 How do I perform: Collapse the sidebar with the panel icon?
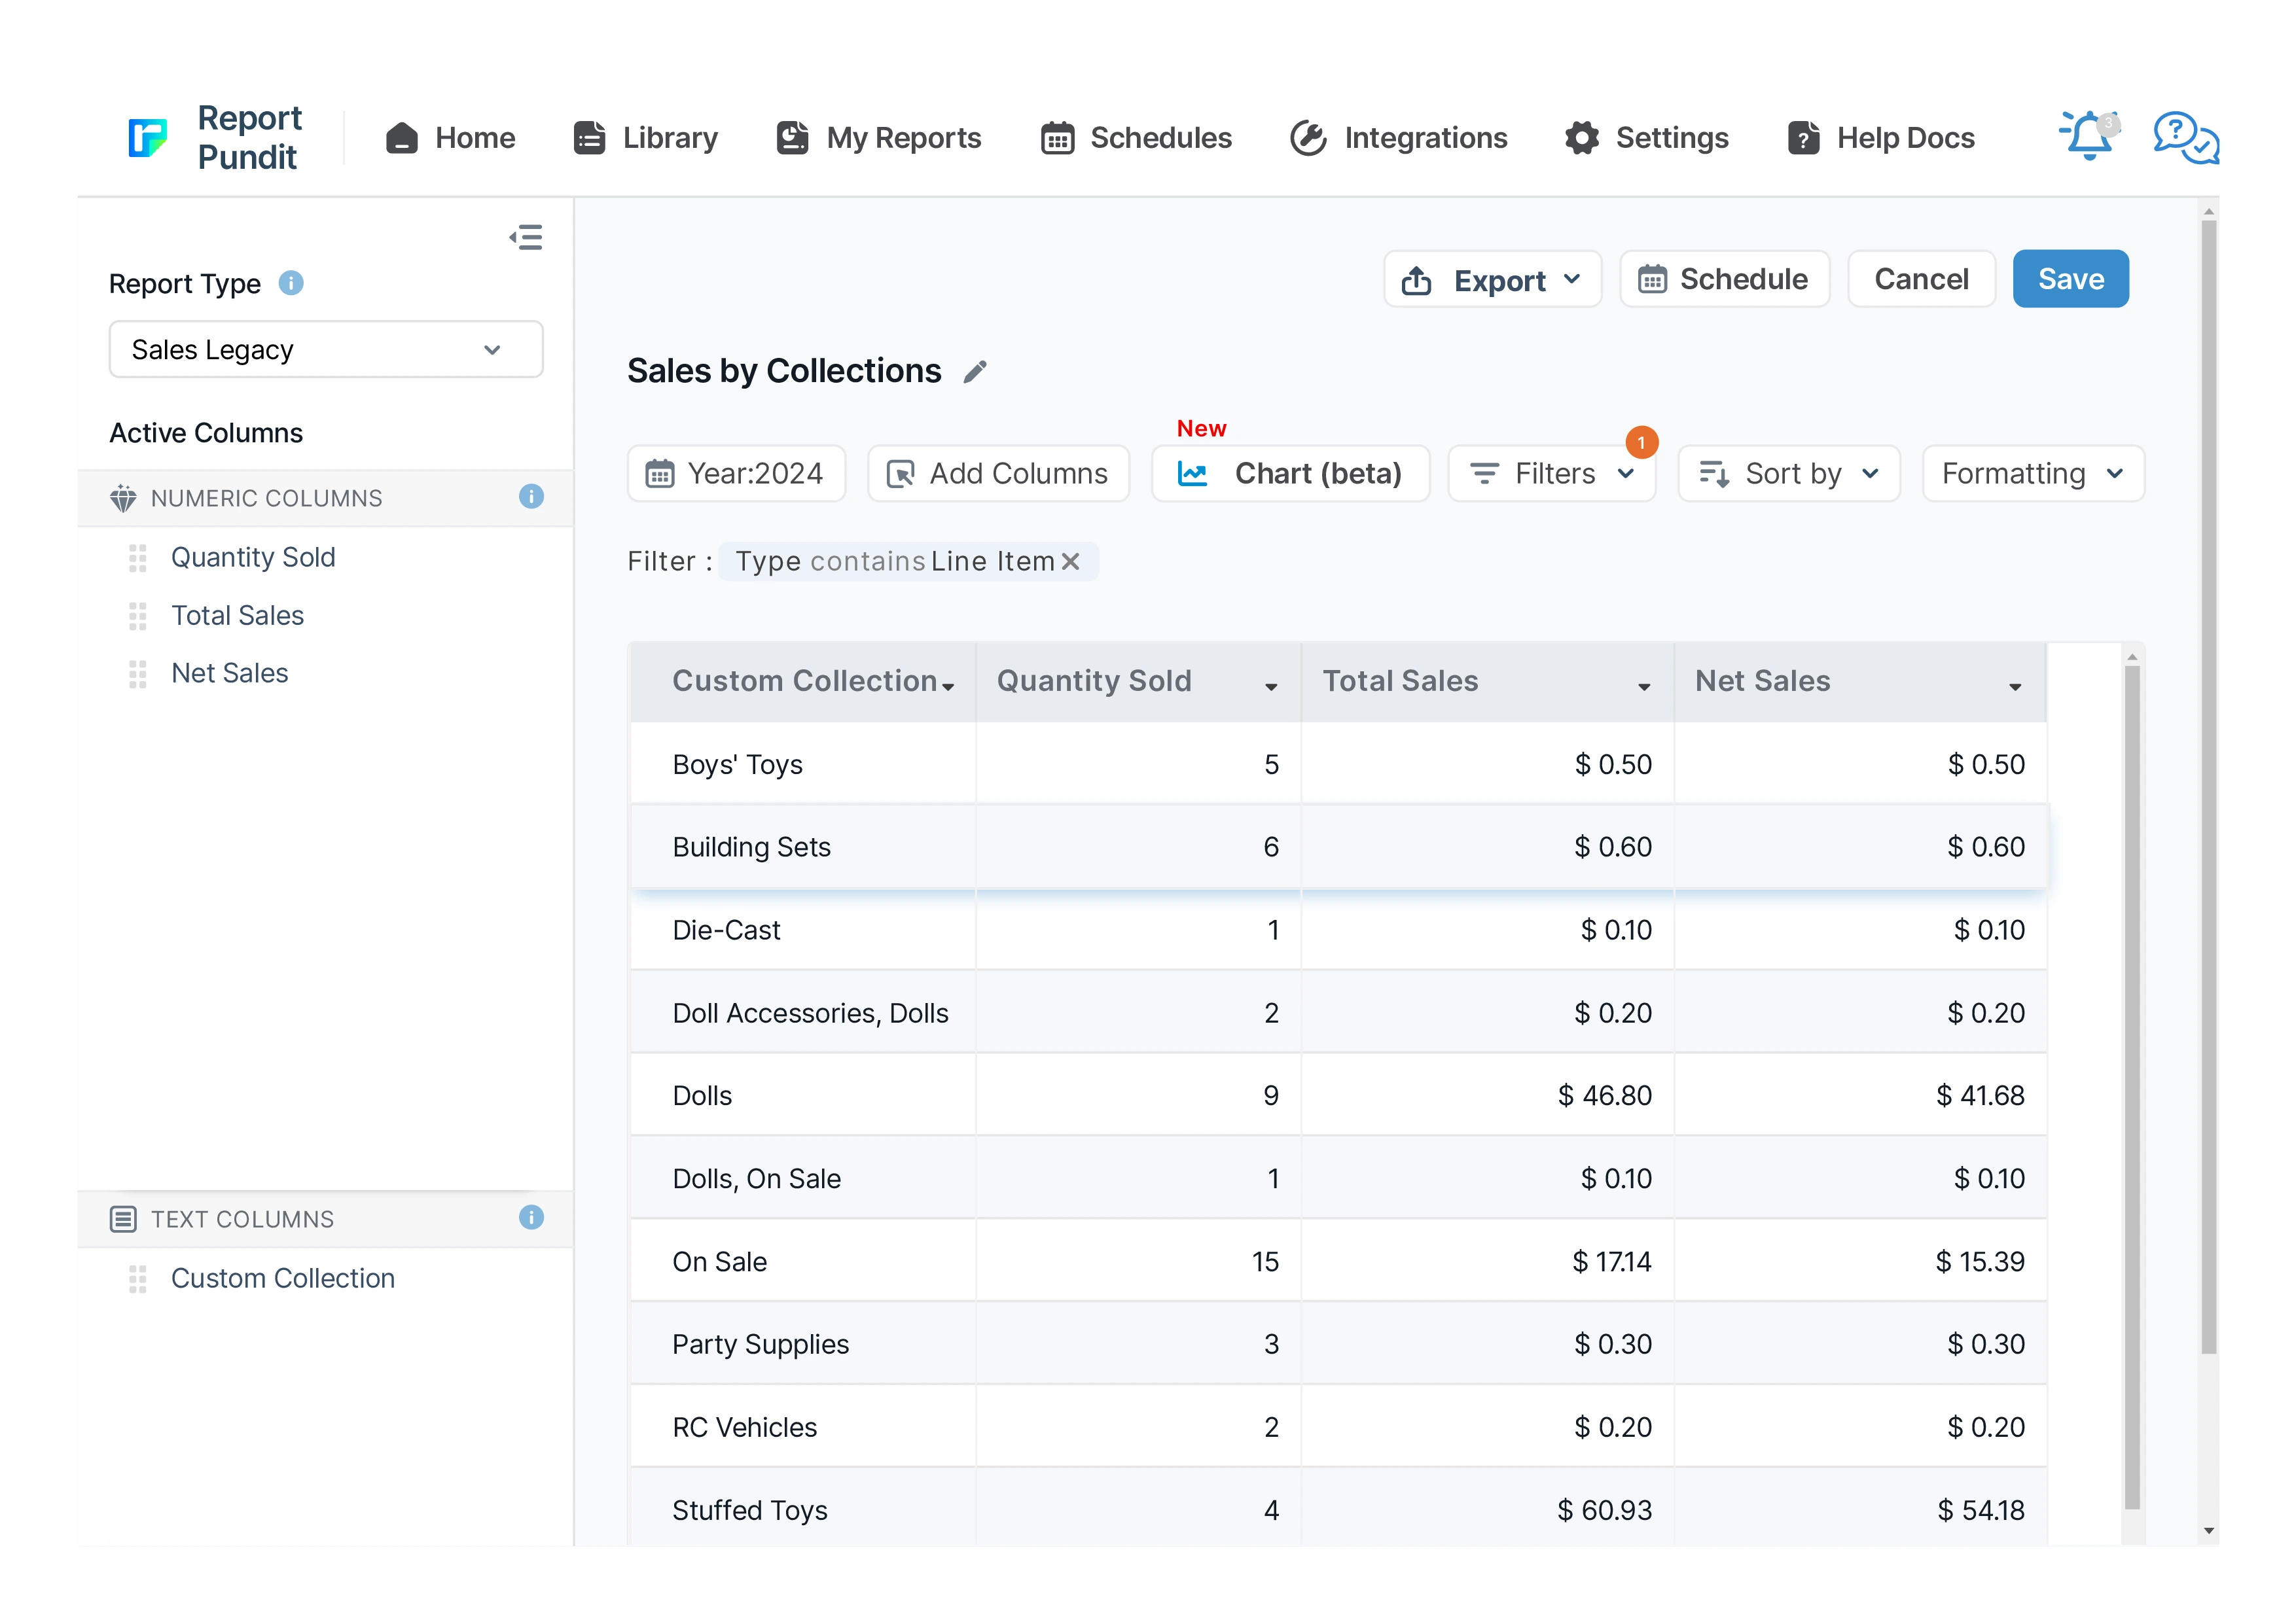click(x=526, y=237)
